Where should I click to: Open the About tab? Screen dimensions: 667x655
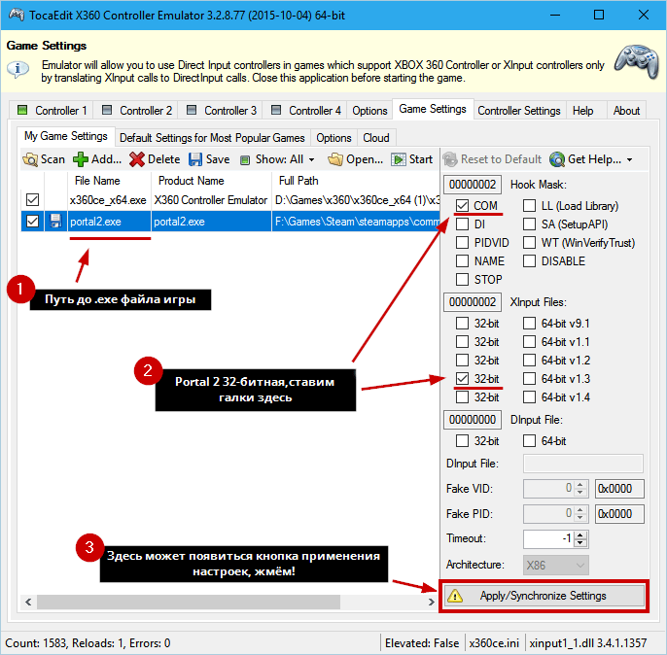[626, 111]
